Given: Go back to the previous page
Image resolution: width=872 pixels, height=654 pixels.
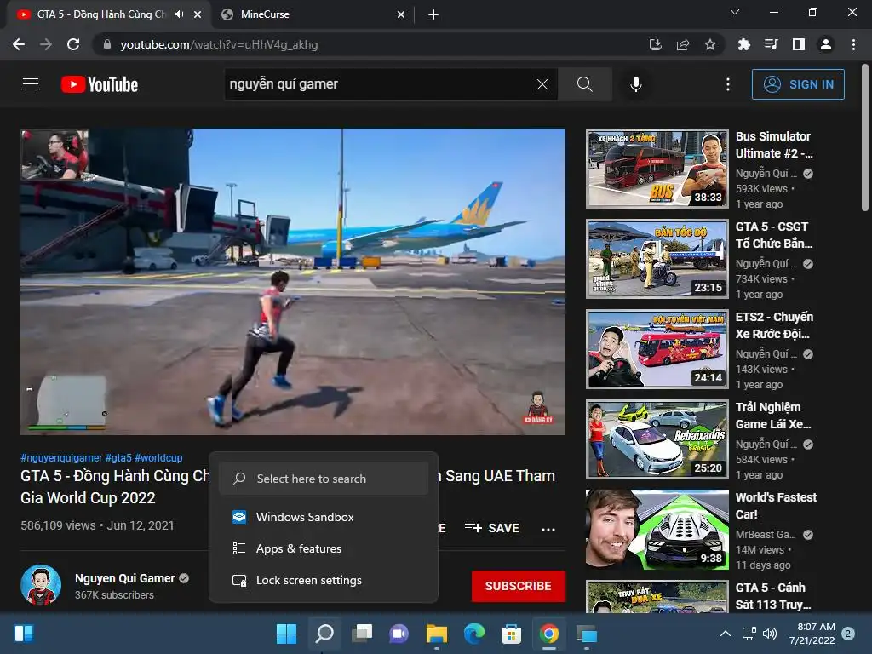Looking at the screenshot, I should point(19,44).
